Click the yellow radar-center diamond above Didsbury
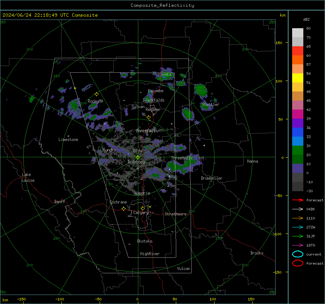The height and width of the screenshot is (304, 325). point(138,158)
